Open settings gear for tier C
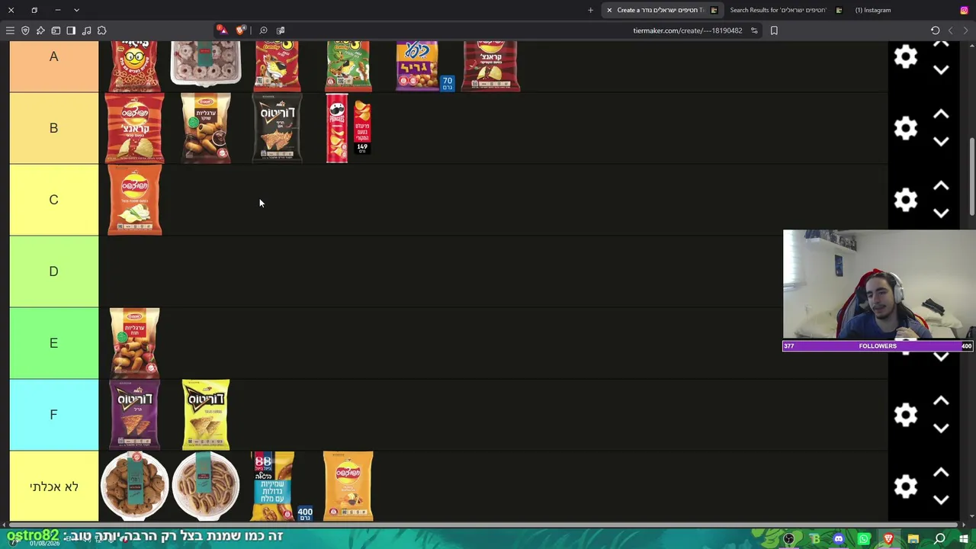The image size is (976, 549). click(906, 200)
